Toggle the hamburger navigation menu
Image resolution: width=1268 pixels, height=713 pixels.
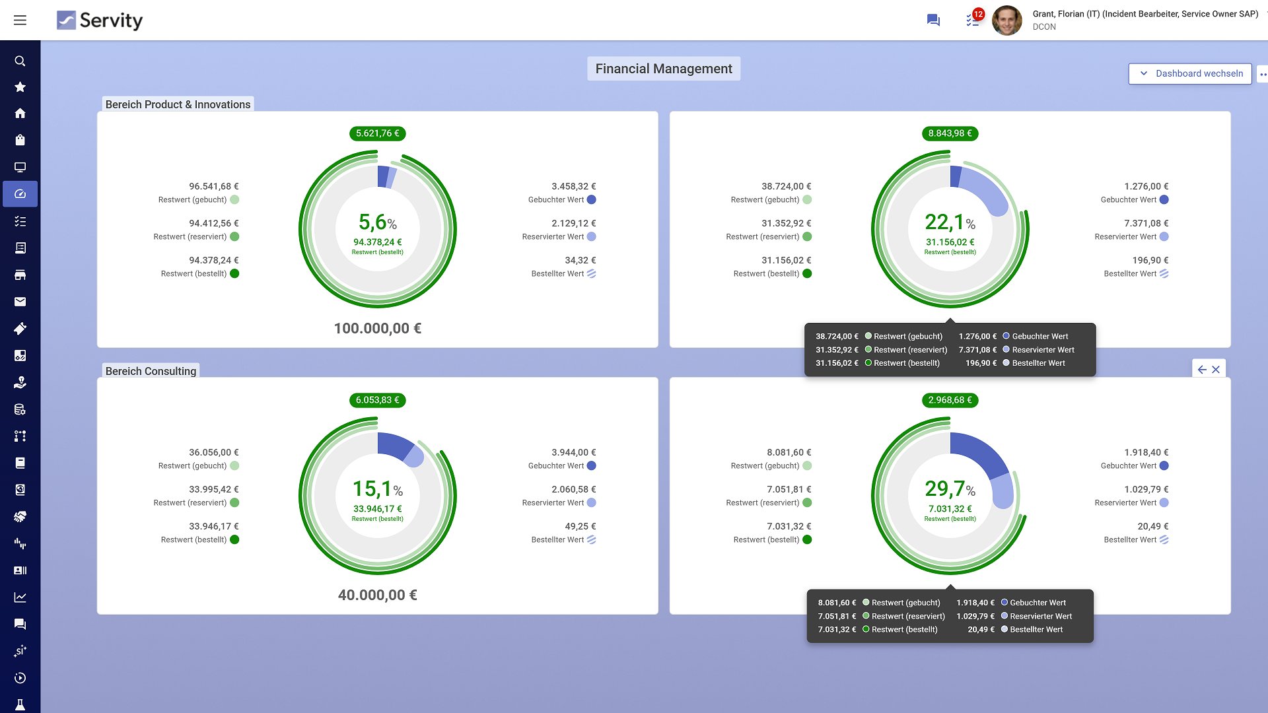click(x=20, y=20)
